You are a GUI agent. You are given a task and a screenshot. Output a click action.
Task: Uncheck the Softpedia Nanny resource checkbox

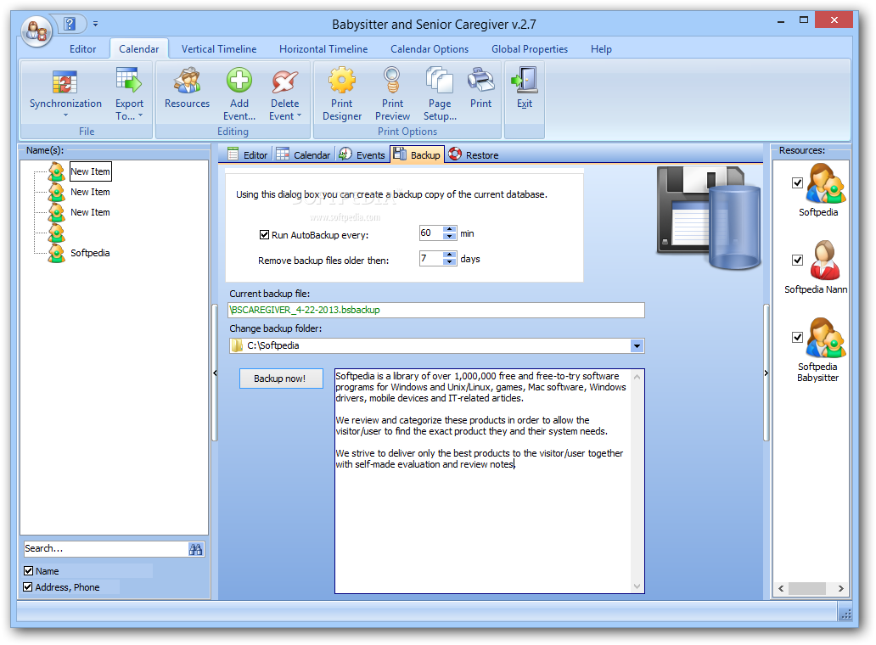tap(797, 260)
